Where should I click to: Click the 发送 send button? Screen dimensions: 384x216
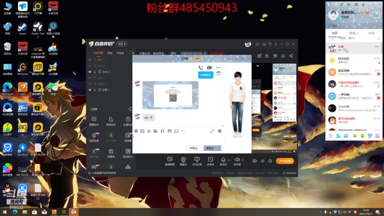[210, 148]
